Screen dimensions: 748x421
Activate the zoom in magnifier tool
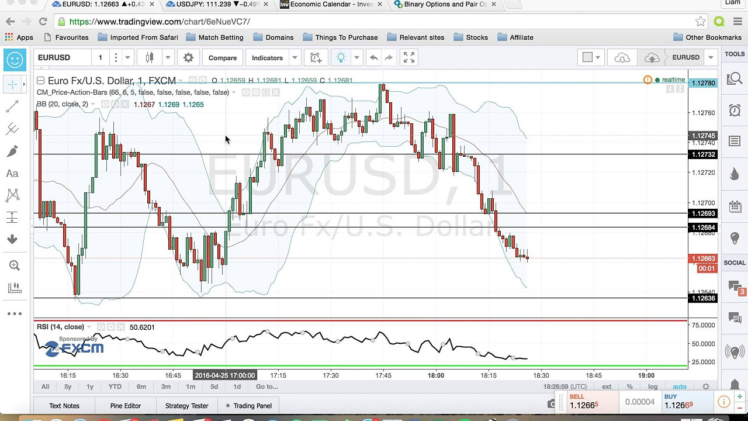14,265
